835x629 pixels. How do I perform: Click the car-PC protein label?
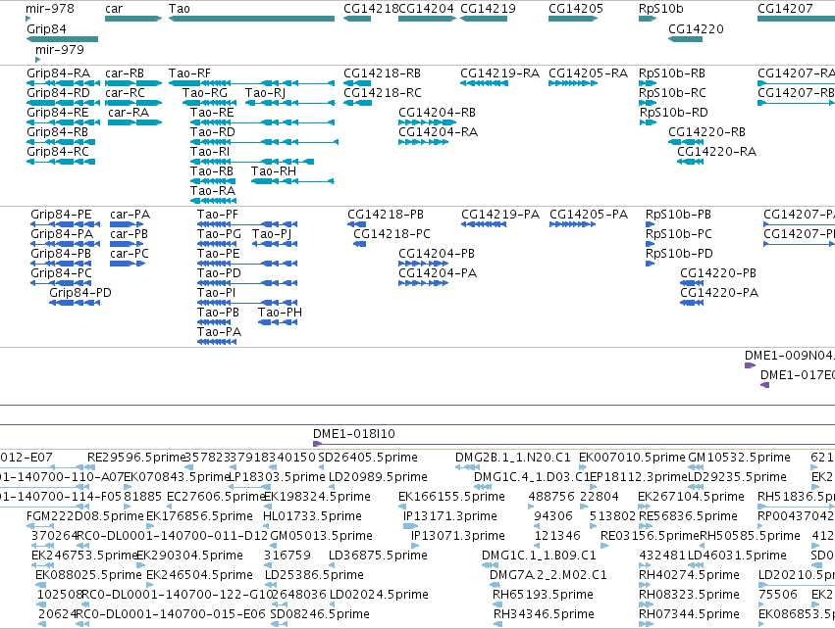tap(130, 254)
